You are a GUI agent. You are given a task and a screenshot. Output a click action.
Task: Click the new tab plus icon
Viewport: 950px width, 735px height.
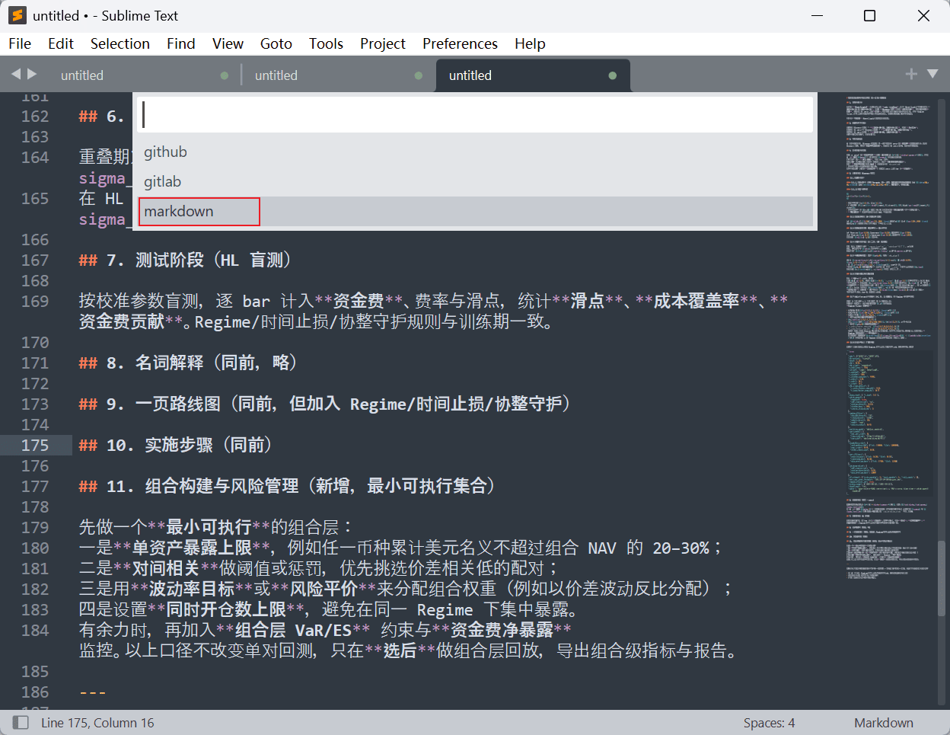(x=910, y=74)
